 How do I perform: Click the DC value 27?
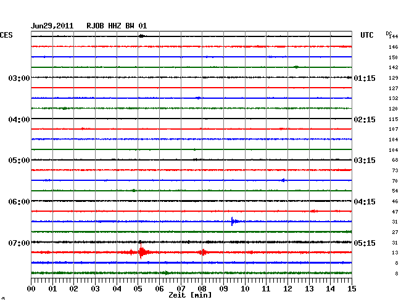pyautogui.click(x=395, y=232)
